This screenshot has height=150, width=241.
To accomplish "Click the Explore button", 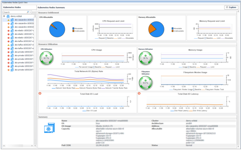I will pos(231,8).
